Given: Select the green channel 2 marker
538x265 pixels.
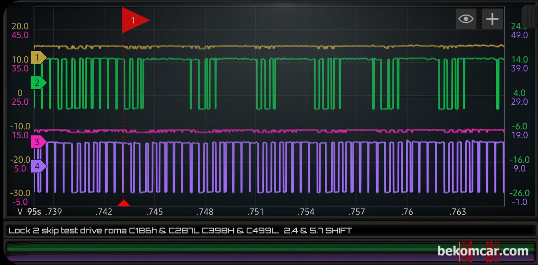Looking at the screenshot, I should tap(38, 82).
